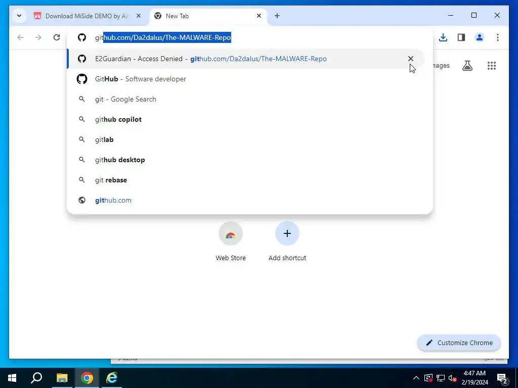Click Customize Chrome button
The height and width of the screenshot is (388, 518).
coord(459,343)
